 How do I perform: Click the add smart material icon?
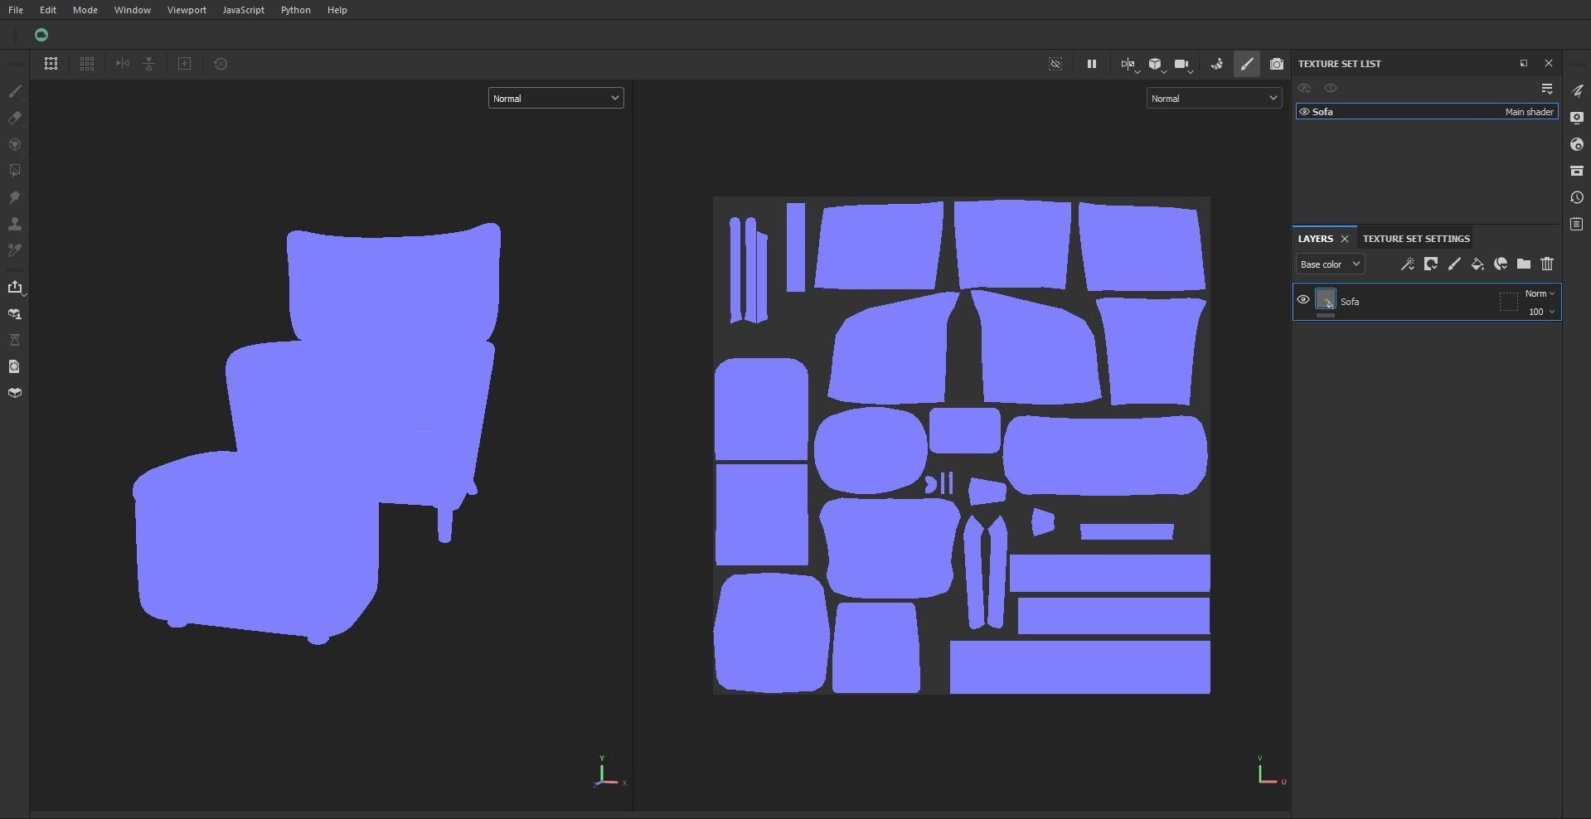(x=1501, y=264)
